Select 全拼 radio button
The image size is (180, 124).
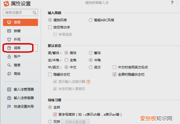click(50, 107)
